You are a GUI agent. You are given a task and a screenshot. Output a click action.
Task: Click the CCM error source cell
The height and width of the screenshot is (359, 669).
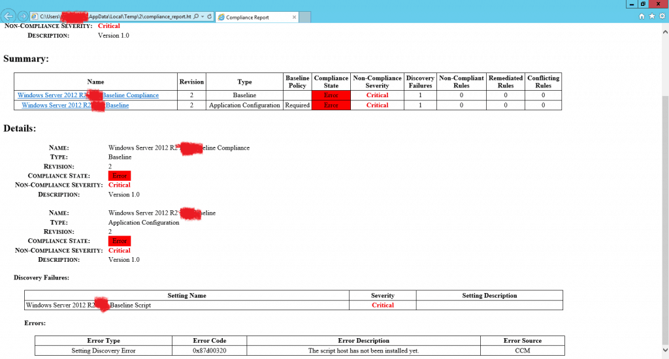pyautogui.click(x=523, y=351)
